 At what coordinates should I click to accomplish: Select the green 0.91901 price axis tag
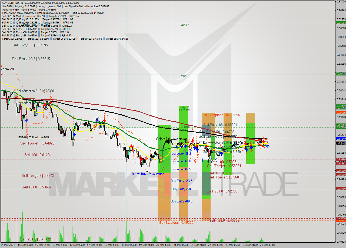341,23
